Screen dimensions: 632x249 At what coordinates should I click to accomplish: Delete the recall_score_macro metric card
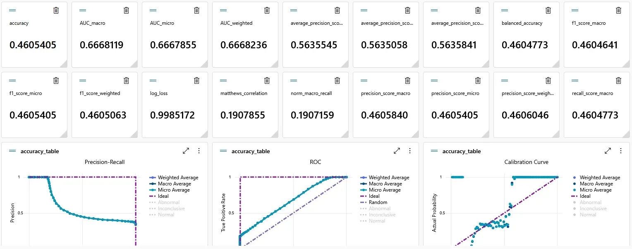pyautogui.click(x=618, y=80)
